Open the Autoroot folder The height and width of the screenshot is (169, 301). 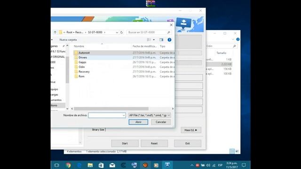coord(84,53)
